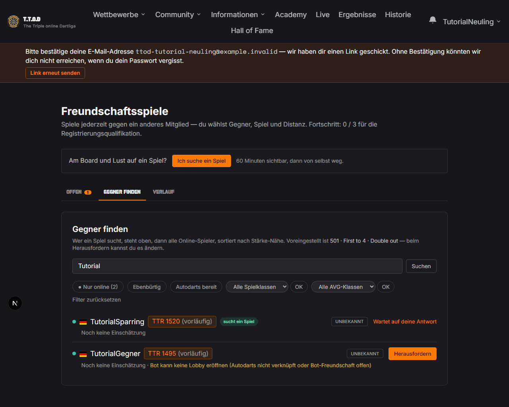Select the Gegner finden tab

pos(122,192)
